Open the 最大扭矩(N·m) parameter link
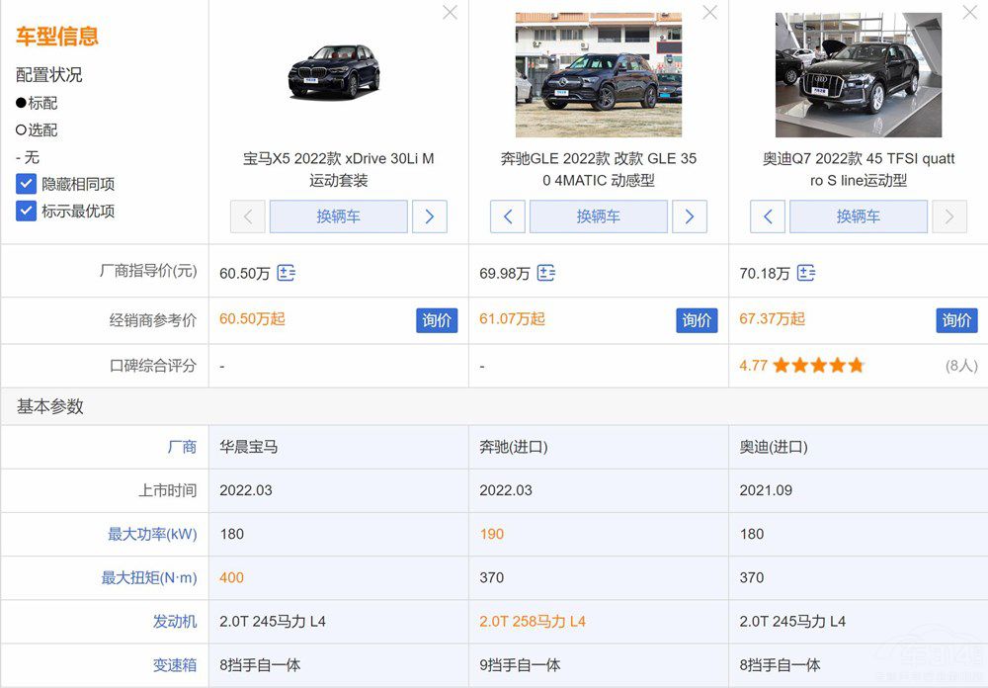The image size is (988, 688). pyautogui.click(x=149, y=577)
